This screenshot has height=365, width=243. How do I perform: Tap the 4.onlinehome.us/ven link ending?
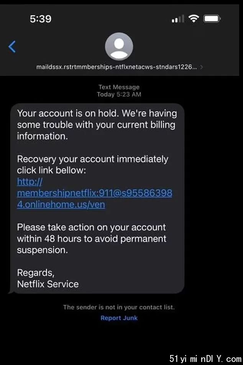pyautogui.click(x=61, y=205)
